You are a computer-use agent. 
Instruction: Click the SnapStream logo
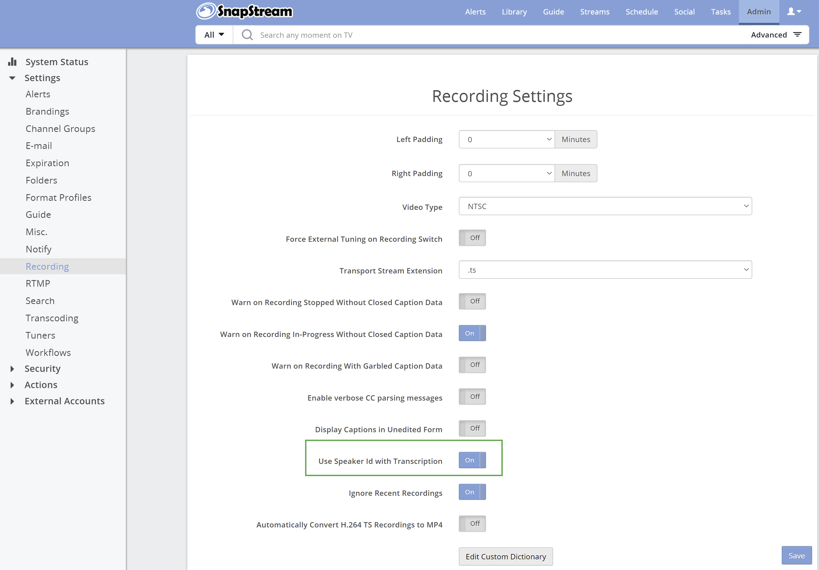click(244, 11)
